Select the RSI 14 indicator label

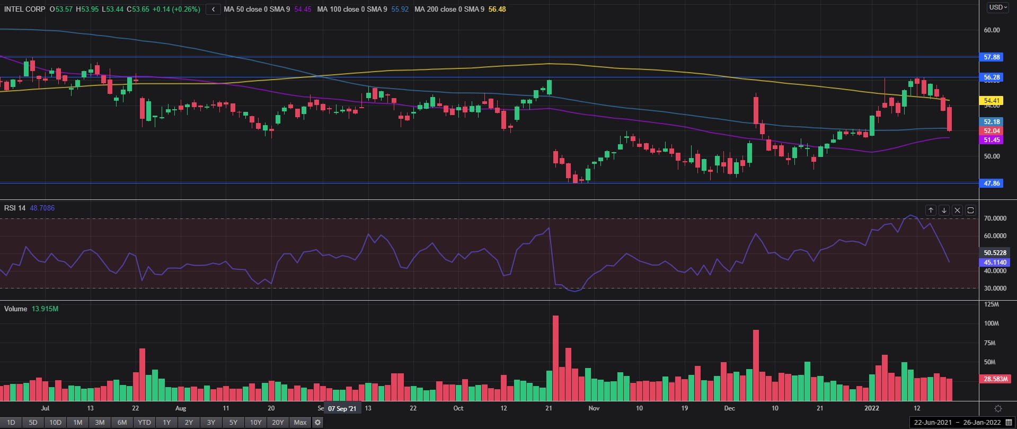15,208
